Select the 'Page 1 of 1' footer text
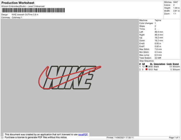The height and width of the screenshot is (140, 181). tap(174, 138)
